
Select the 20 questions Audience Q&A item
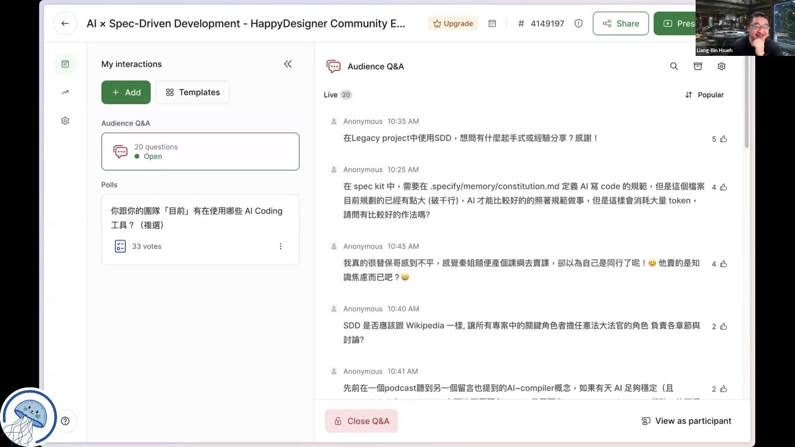point(200,151)
